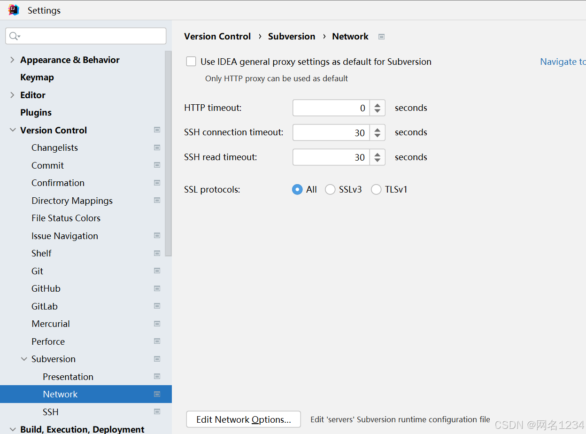Click project-level icon on Version Control row

point(157,130)
